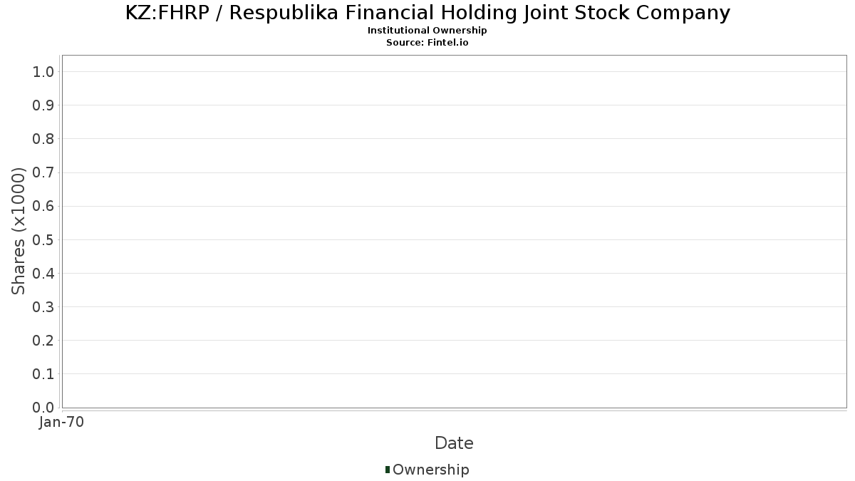
Task: Click the 0.6 y-axis tick label
Action: click(x=43, y=206)
